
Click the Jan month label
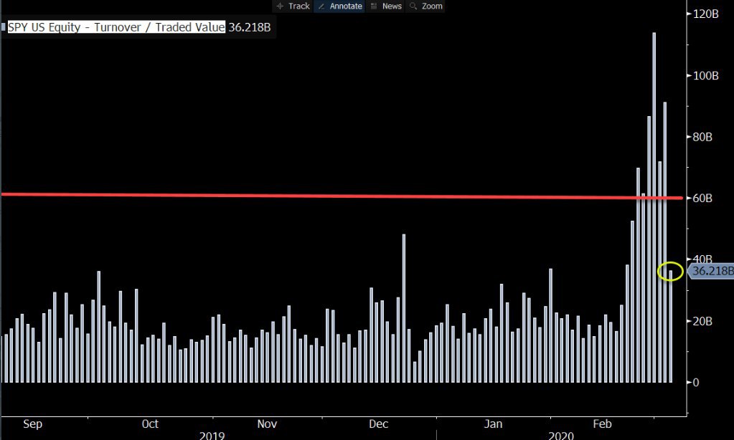[493, 424]
